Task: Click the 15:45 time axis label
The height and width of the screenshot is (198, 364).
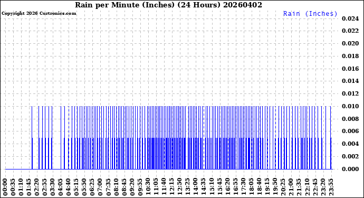Action: pos(219,187)
